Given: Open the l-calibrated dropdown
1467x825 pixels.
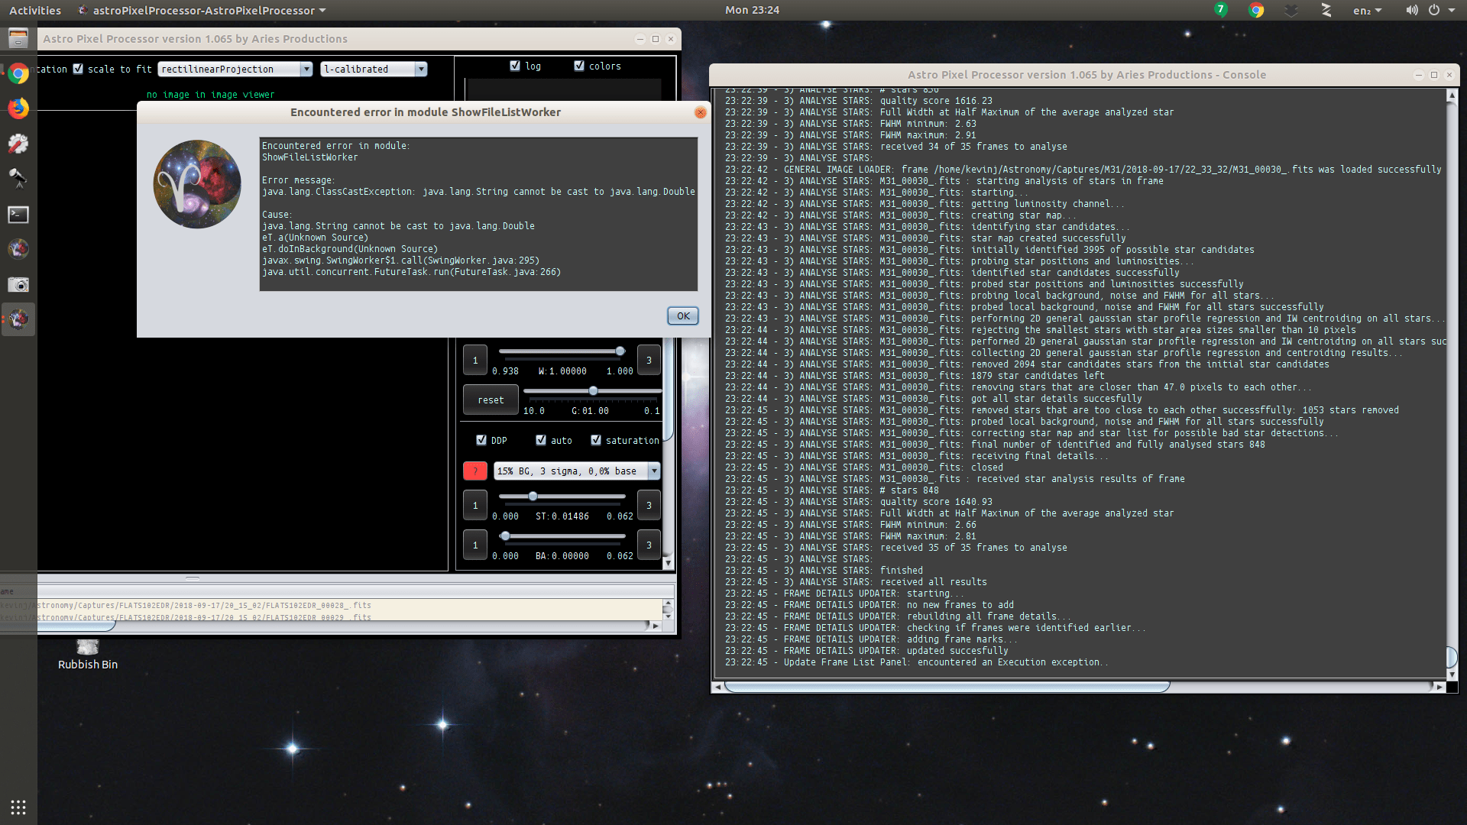Looking at the screenshot, I should (x=420, y=69).
